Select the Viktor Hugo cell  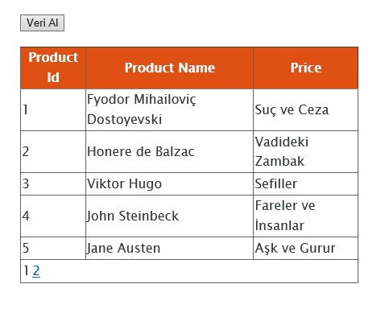pyautogui.click(x=169, y=184)
